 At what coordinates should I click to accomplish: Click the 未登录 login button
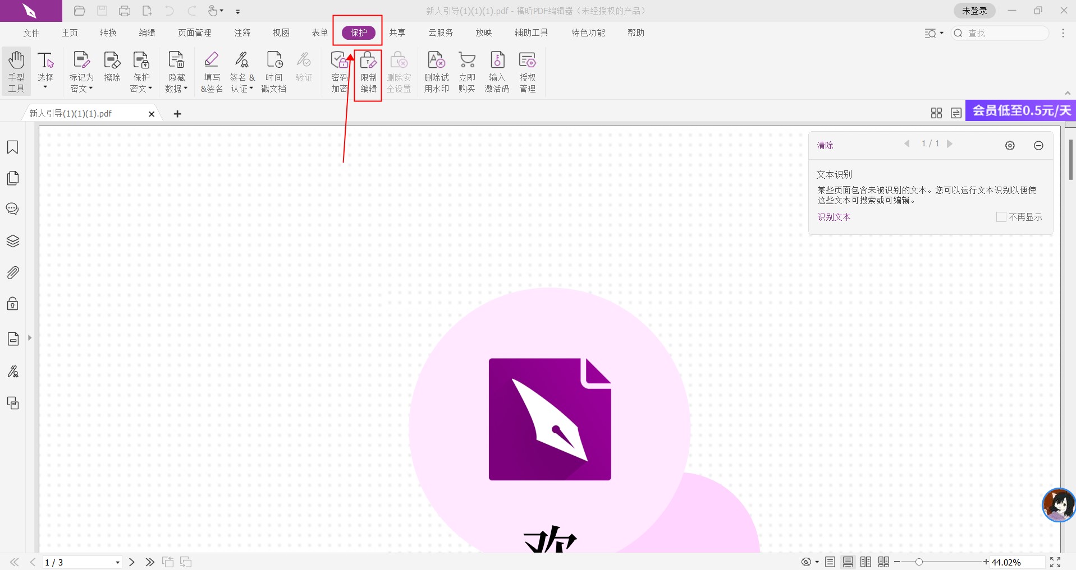(x=974, y=11)
